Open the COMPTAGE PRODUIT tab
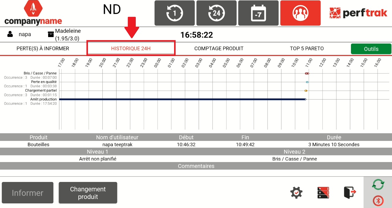Viewport: 392px width, 208px height. pos(219,48)
